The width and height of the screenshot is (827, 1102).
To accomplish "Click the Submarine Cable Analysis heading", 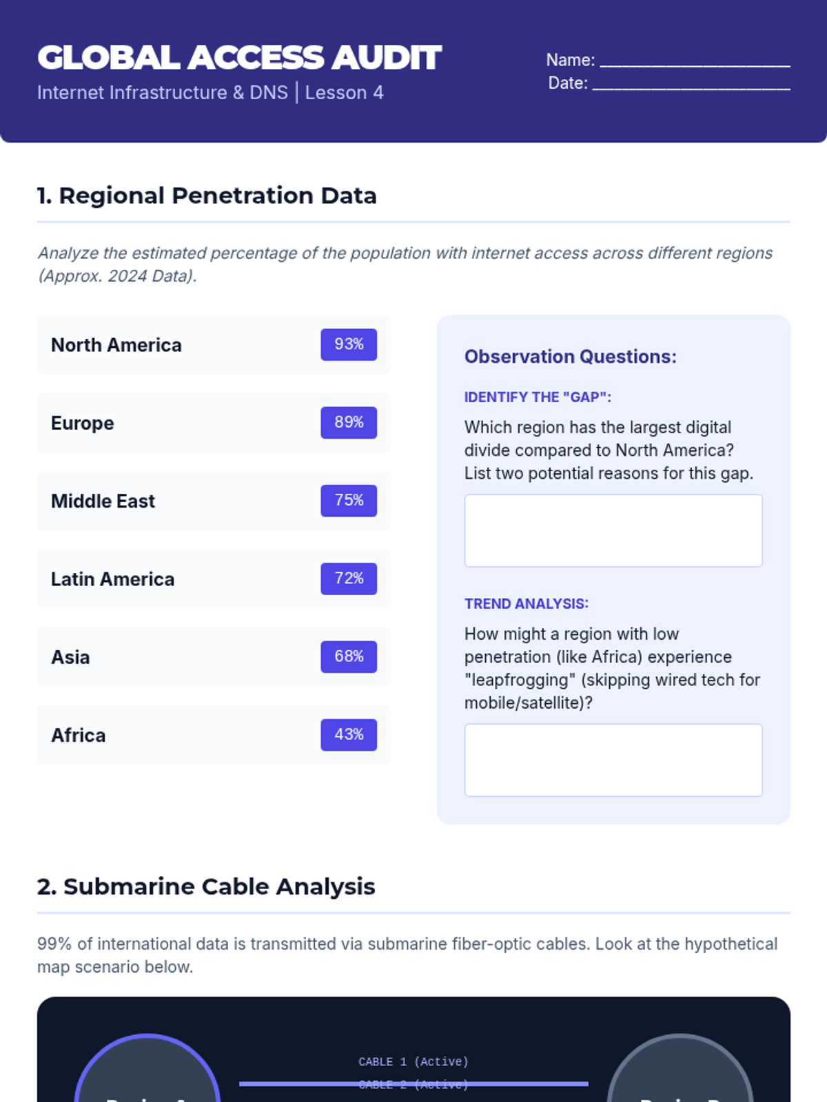I will [x=206, y=886].
